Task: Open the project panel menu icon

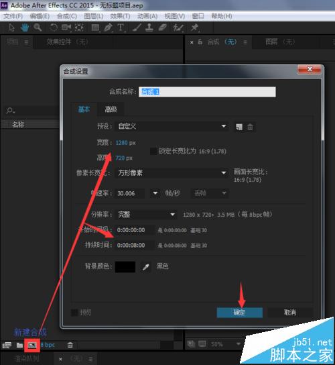Action: [27, 42]
